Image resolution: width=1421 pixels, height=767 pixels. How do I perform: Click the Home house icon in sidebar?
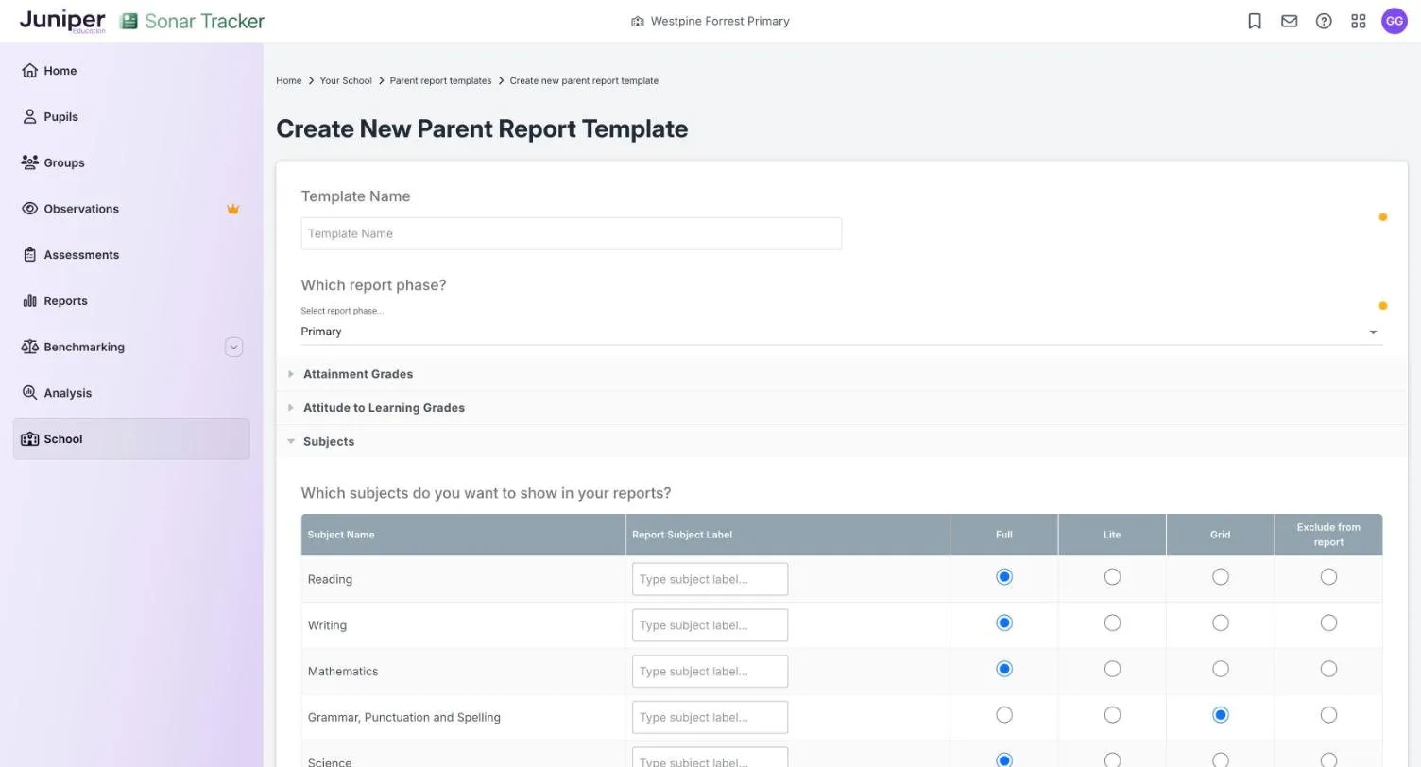[x=29, y=71]
